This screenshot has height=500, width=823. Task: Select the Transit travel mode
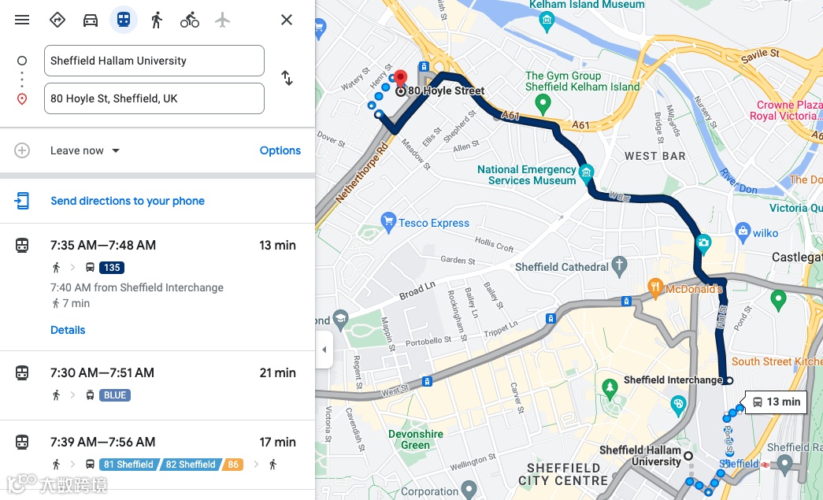pyautogui.click(x=124, y=20)
